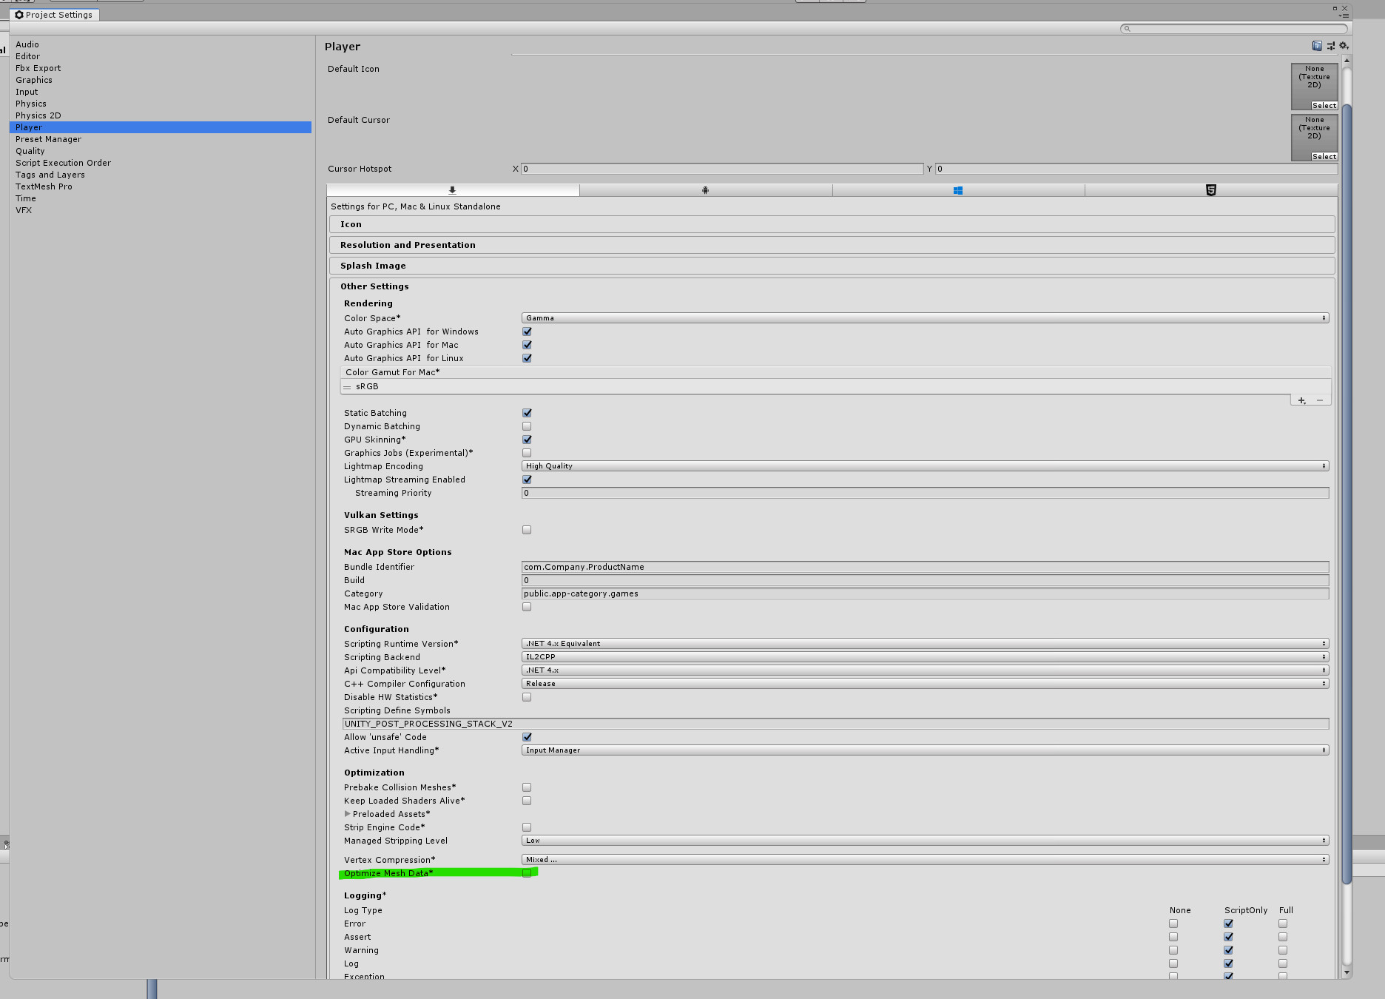Enable Optimize Mesh Data
This screenshot has height=999, width=1385.
(526, 873)
